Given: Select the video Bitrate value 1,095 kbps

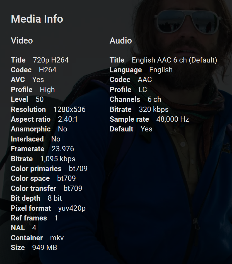Looking at the screenshot, I should pyautogui.click(x=58, y=159).
